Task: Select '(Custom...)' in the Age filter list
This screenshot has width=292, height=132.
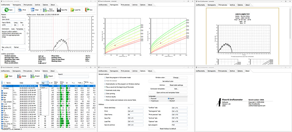Action: pos(43,88)
